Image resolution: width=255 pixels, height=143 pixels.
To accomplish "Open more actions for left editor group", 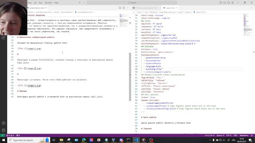I will click(x=127, y=8).
